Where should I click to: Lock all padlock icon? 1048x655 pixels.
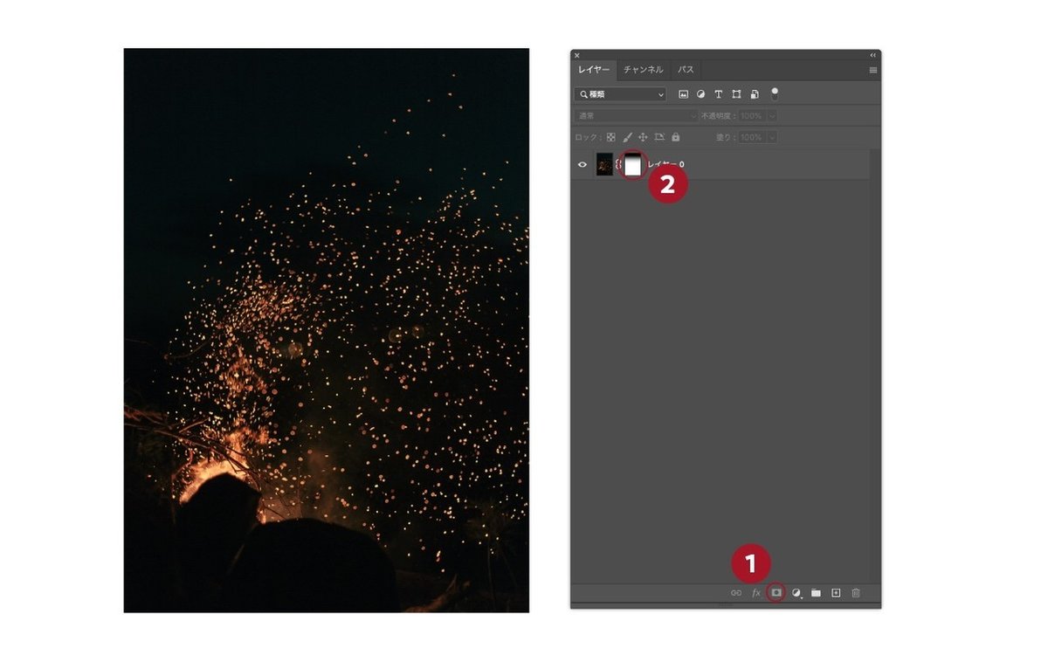[x=675, y=138]
